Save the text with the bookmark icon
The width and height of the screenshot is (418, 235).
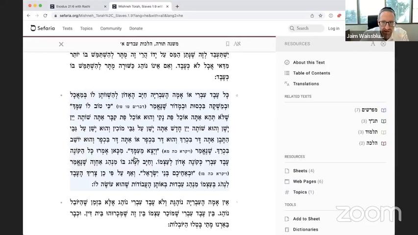[227, 44]
